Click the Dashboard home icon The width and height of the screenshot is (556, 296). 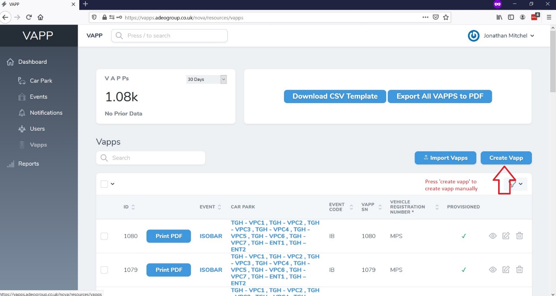pyautogui.click(x=10, y=62)
